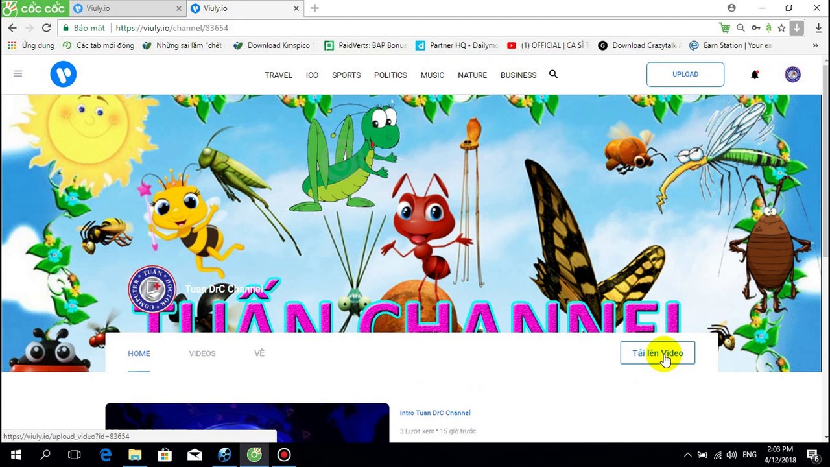Open the browser profile account icon
Image resolution: width=830 pixels, height=467 pixels.
coord(731,8)
